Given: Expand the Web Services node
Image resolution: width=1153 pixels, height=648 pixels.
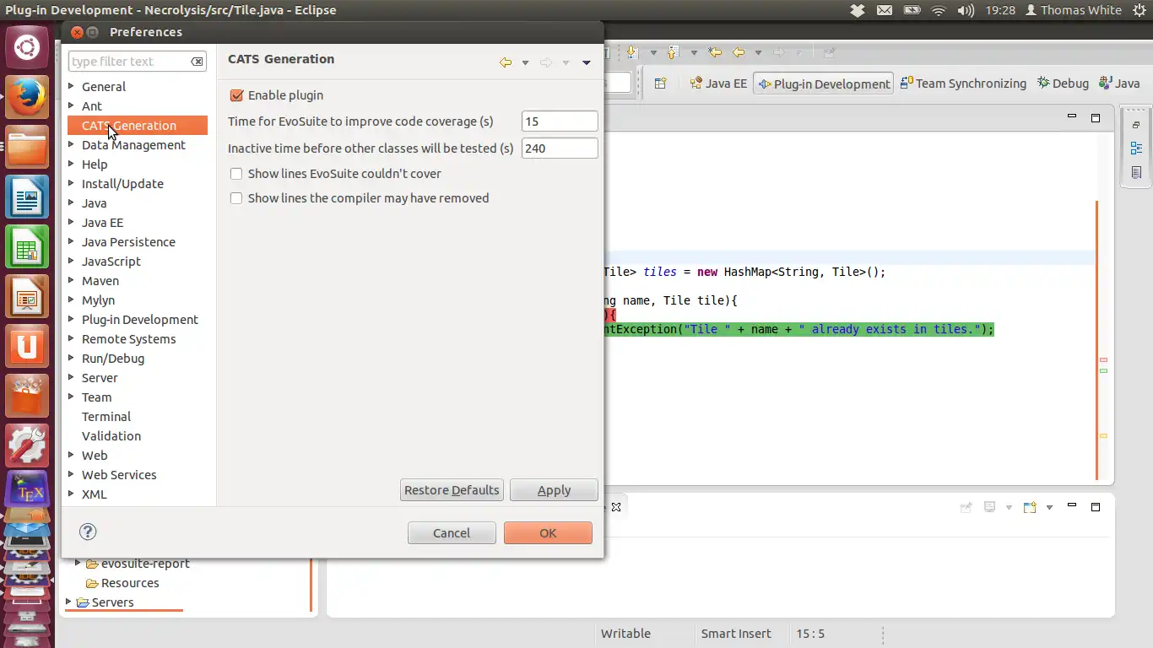Looking at the screenshot, I should click(72, 474).
